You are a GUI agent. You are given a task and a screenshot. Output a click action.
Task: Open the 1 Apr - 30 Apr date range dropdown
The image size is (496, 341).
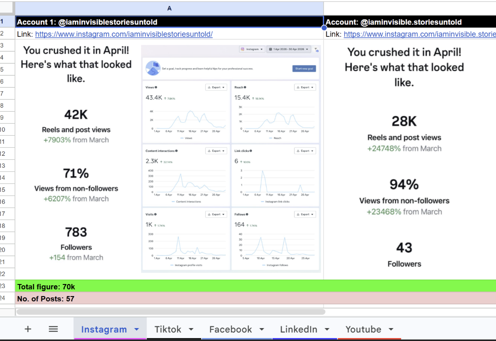289,49
